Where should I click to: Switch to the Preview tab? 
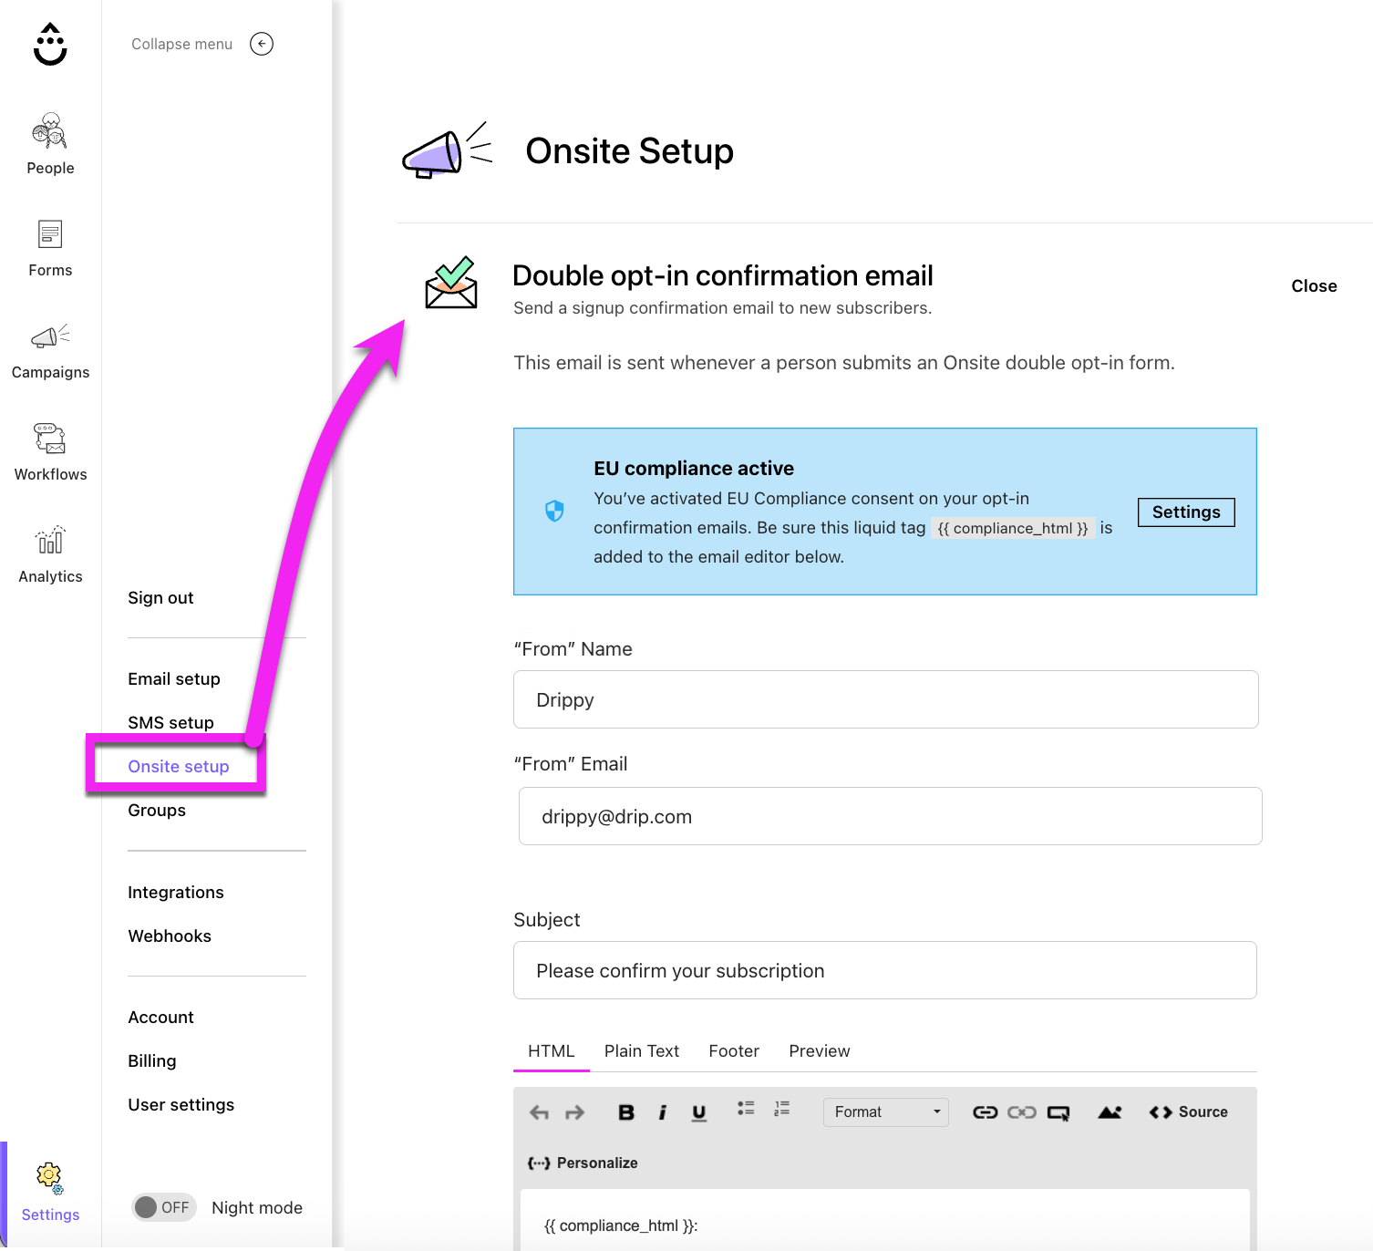coord(818,1050)
